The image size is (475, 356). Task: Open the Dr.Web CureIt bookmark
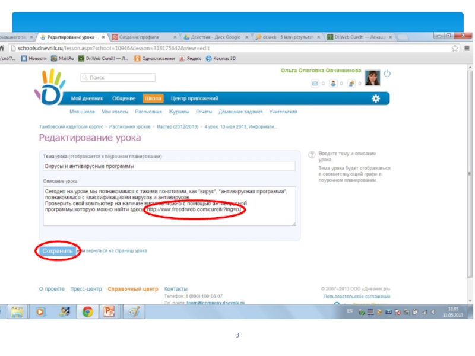[x=103, y=58]
